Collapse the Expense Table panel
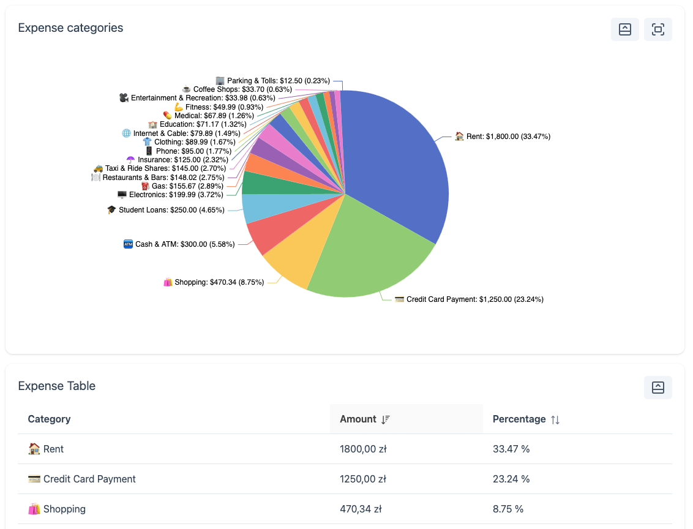The image size is (693, 529). click(x=657, y=387)
